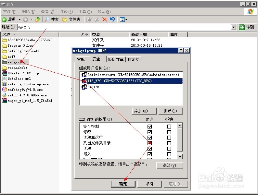Click the 添加(D)... button
Image resolution: width=258 pixels, height=195 pixels.
[145, 111]
